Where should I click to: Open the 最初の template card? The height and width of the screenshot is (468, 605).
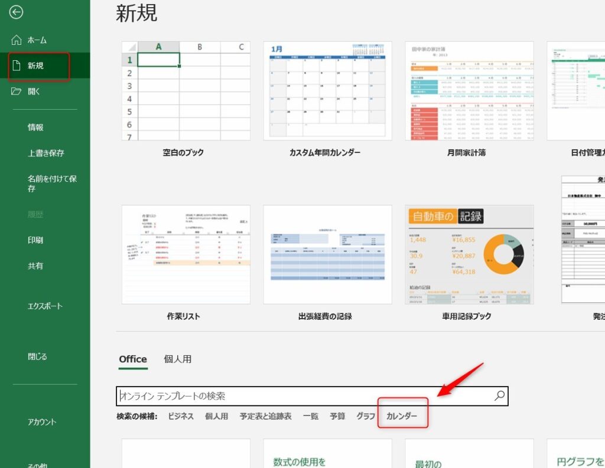pyautogui.click(x=469, y=453)
